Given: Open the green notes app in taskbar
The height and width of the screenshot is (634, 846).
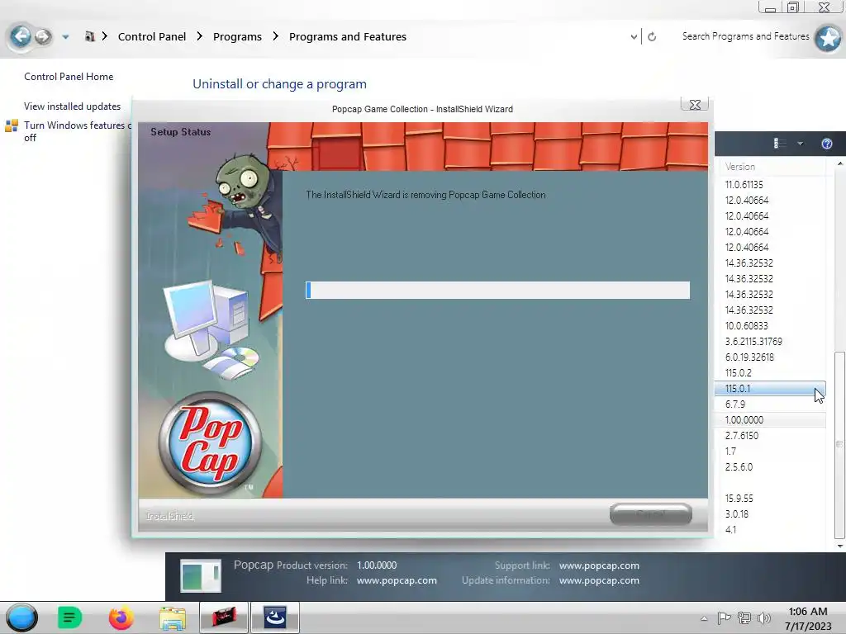Looking at the screenshot, I should [x=69, y=617].
